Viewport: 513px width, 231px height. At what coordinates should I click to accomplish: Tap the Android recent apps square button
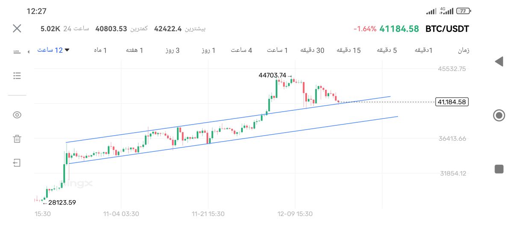[x=498, y=169]
